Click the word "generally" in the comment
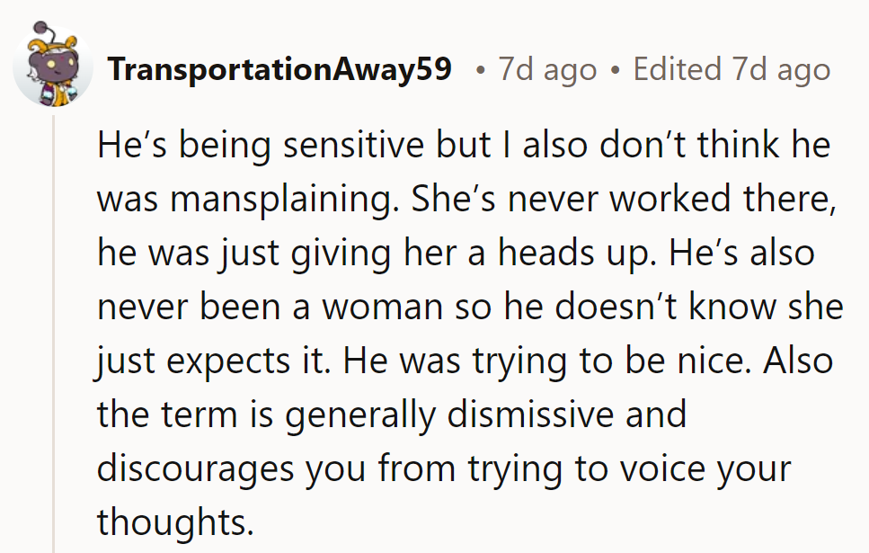869x553 pixels. [x=360, y=416]
